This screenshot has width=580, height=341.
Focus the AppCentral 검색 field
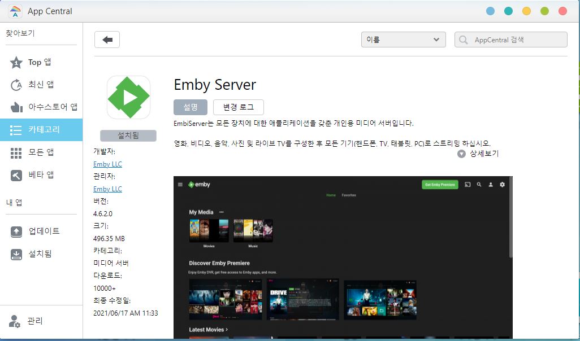point(511,40)
